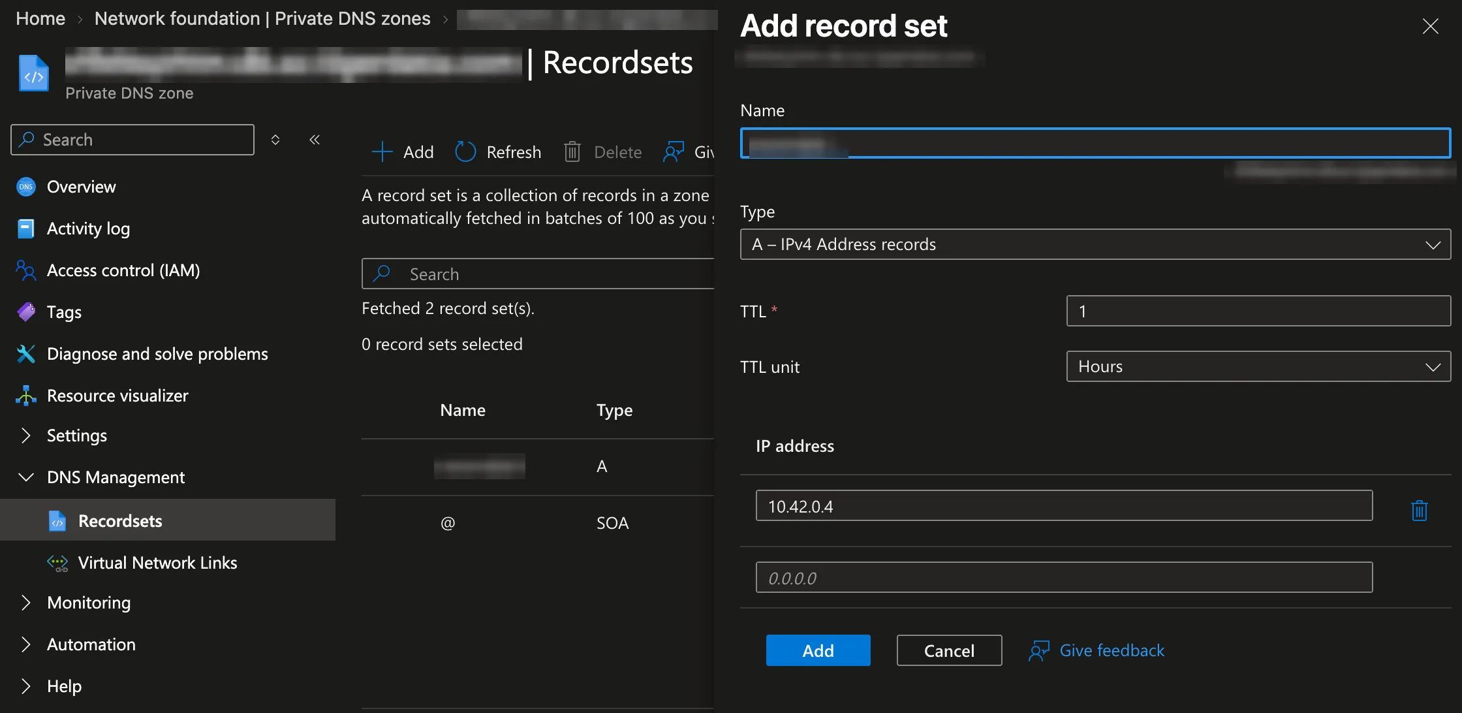Image resolution: width=1462 pixels, height=713 pixels.
Task: Click the Virtual Network Links icon
Action: click(x=57, y=563)
